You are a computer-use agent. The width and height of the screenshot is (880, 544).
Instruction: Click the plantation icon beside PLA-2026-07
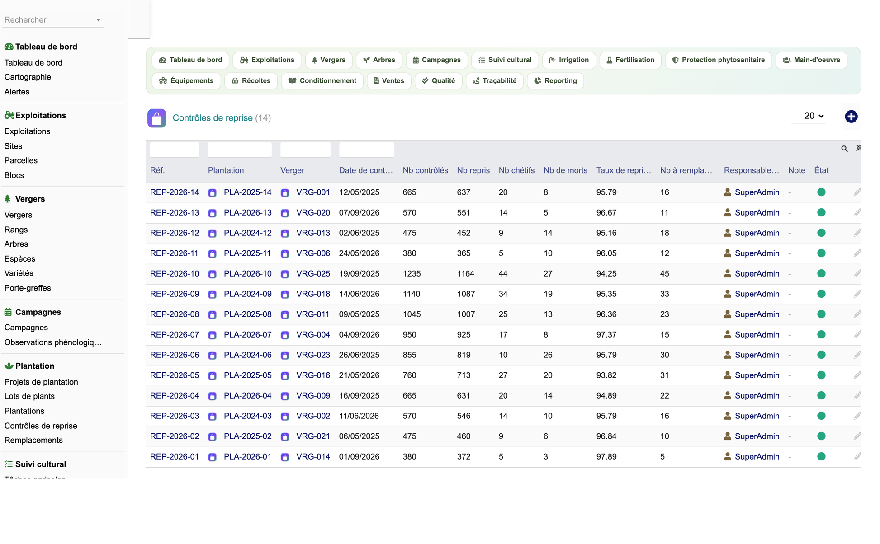click(212, 335)
